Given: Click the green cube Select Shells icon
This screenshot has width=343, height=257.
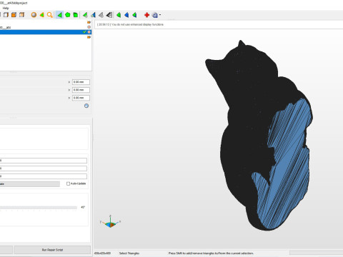Looking at the screenshot, I should (x=76, y=15).
